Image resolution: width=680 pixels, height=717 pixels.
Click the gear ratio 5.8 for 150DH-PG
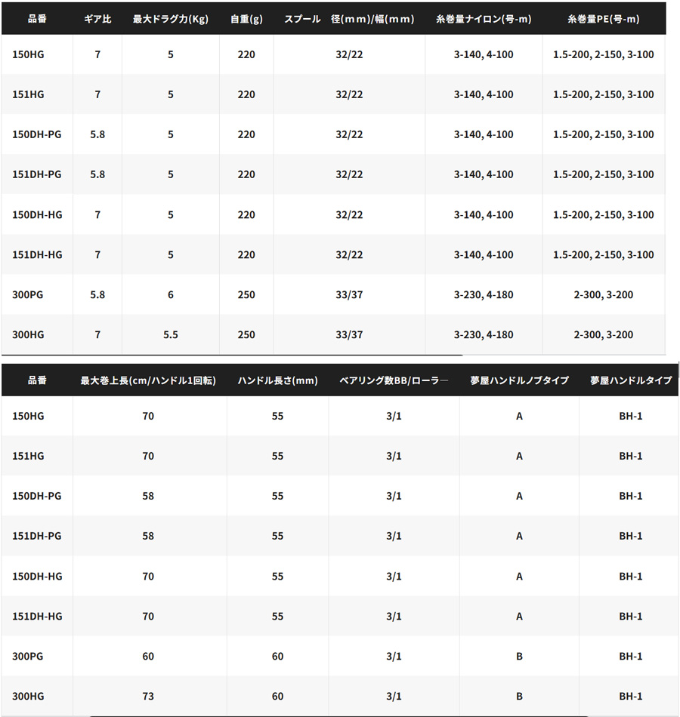point(97,134)
